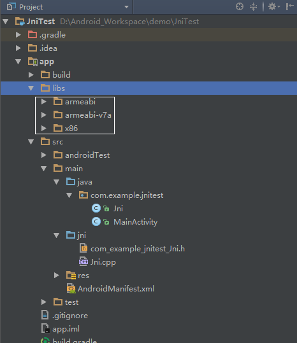Click the app.iml file icon

coord(45,328)
